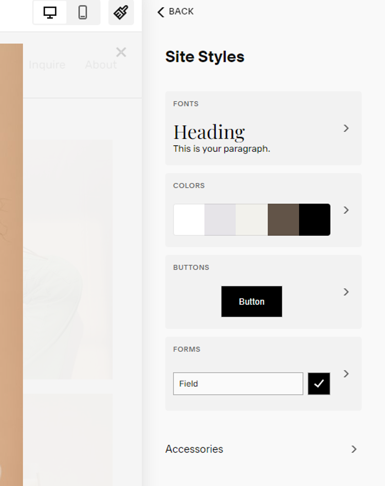
Task: Expand the Colors palette chevron
Action: point(346,210)
